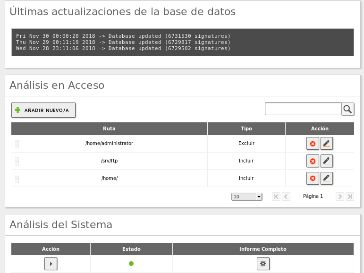Click the Análisis en Acceso heading
The image size is (364, 273).
tap(57, 85)
